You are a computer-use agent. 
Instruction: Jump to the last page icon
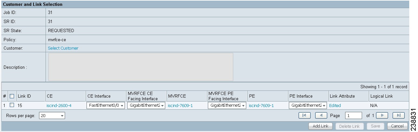click(x=398, y=115)
